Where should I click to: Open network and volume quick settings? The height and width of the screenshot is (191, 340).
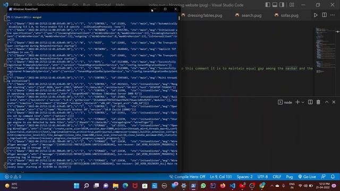[305, 186]
